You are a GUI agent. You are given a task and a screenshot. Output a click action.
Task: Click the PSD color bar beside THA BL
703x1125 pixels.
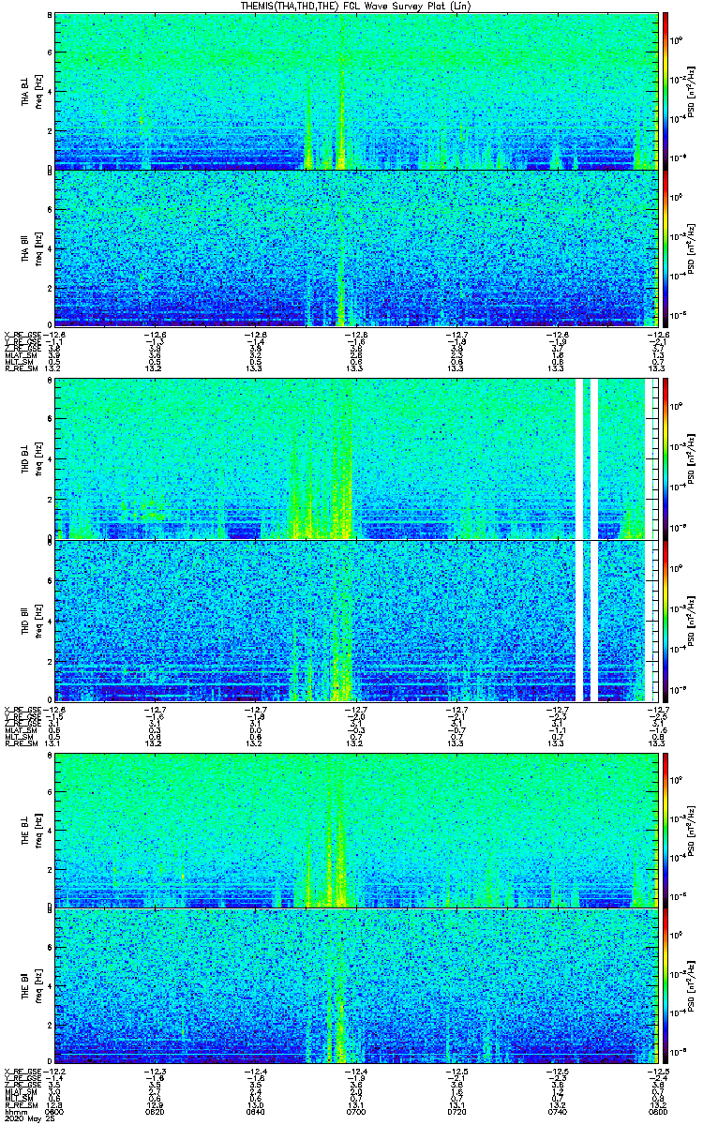tap(665, 91)
